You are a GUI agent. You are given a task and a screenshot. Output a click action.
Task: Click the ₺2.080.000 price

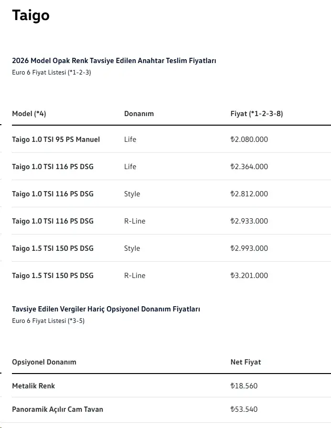pyautogui.click(x=249, y=139)
